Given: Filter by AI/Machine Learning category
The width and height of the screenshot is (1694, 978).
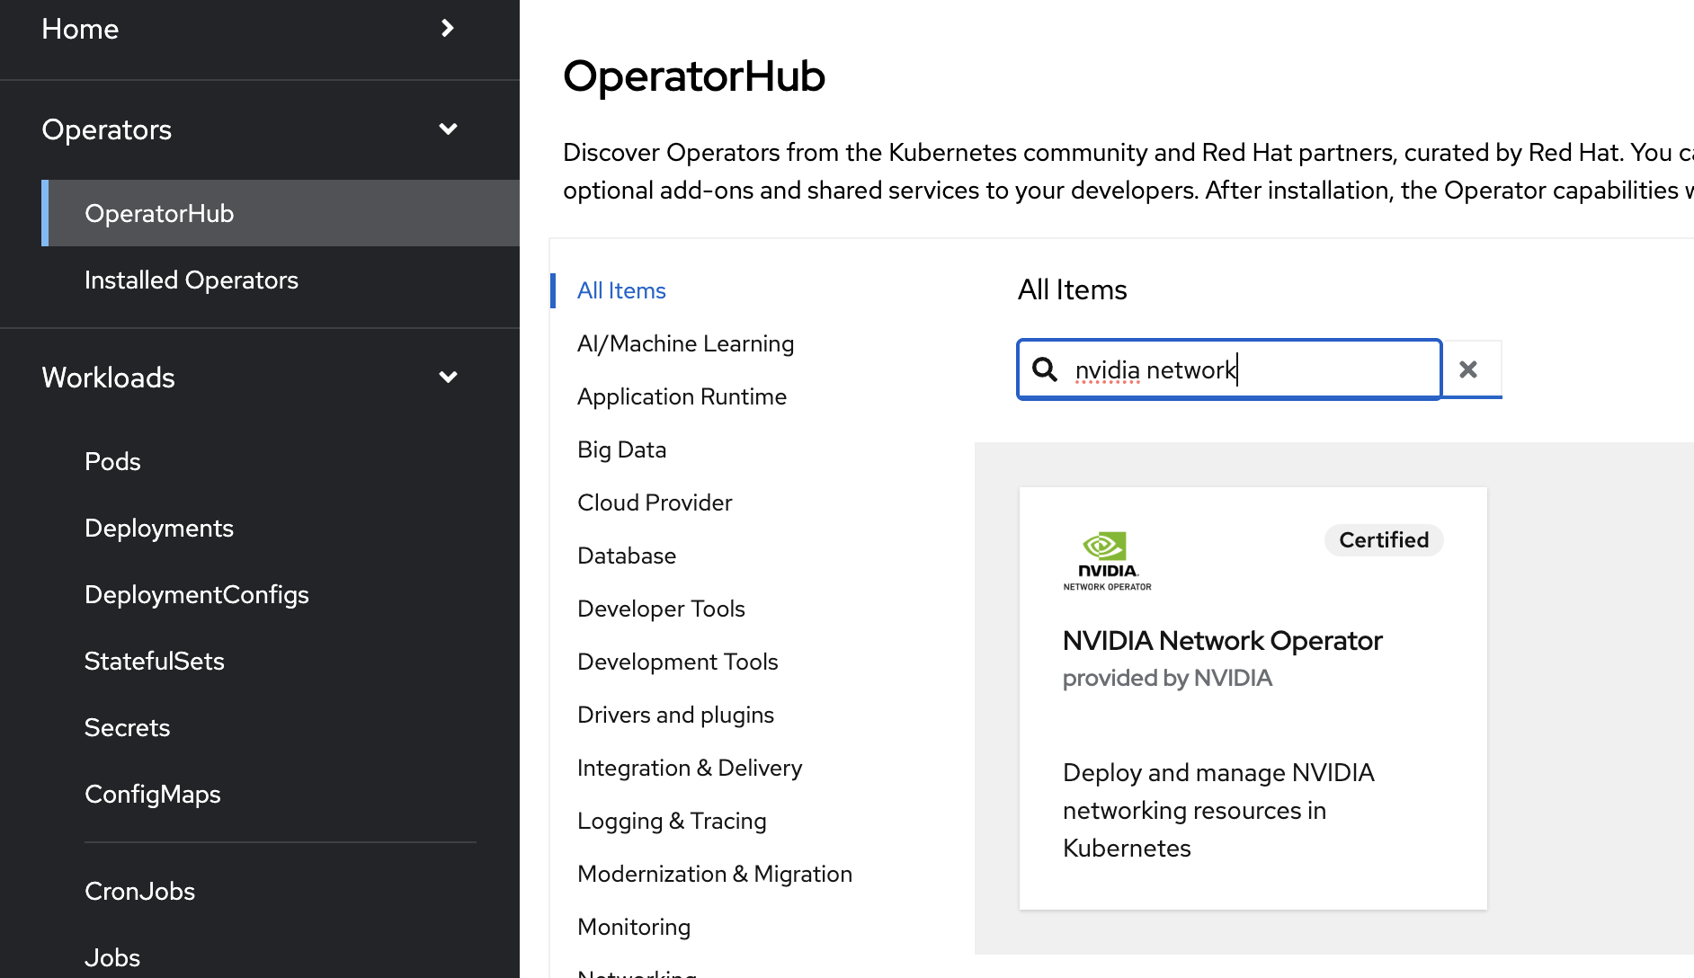Looking at the screenshot, I should coord(685,344).
